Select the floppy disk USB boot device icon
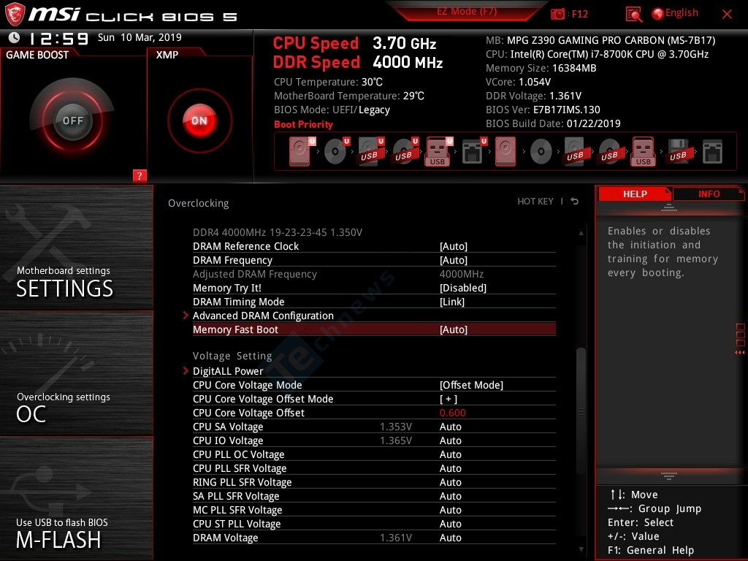The image size is (748, 561). [x=677, y=152]
